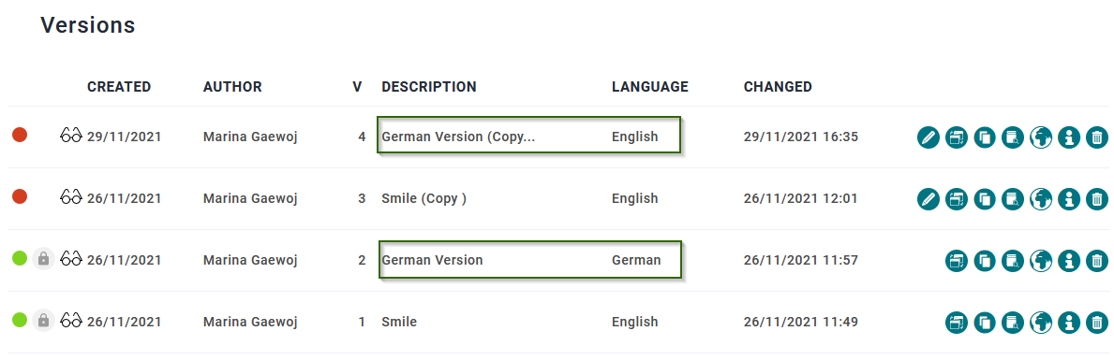Toggle the red status dot of version 4
Image resolution: width=1114 pixels, height=360 pixels.
pos(20,135)
